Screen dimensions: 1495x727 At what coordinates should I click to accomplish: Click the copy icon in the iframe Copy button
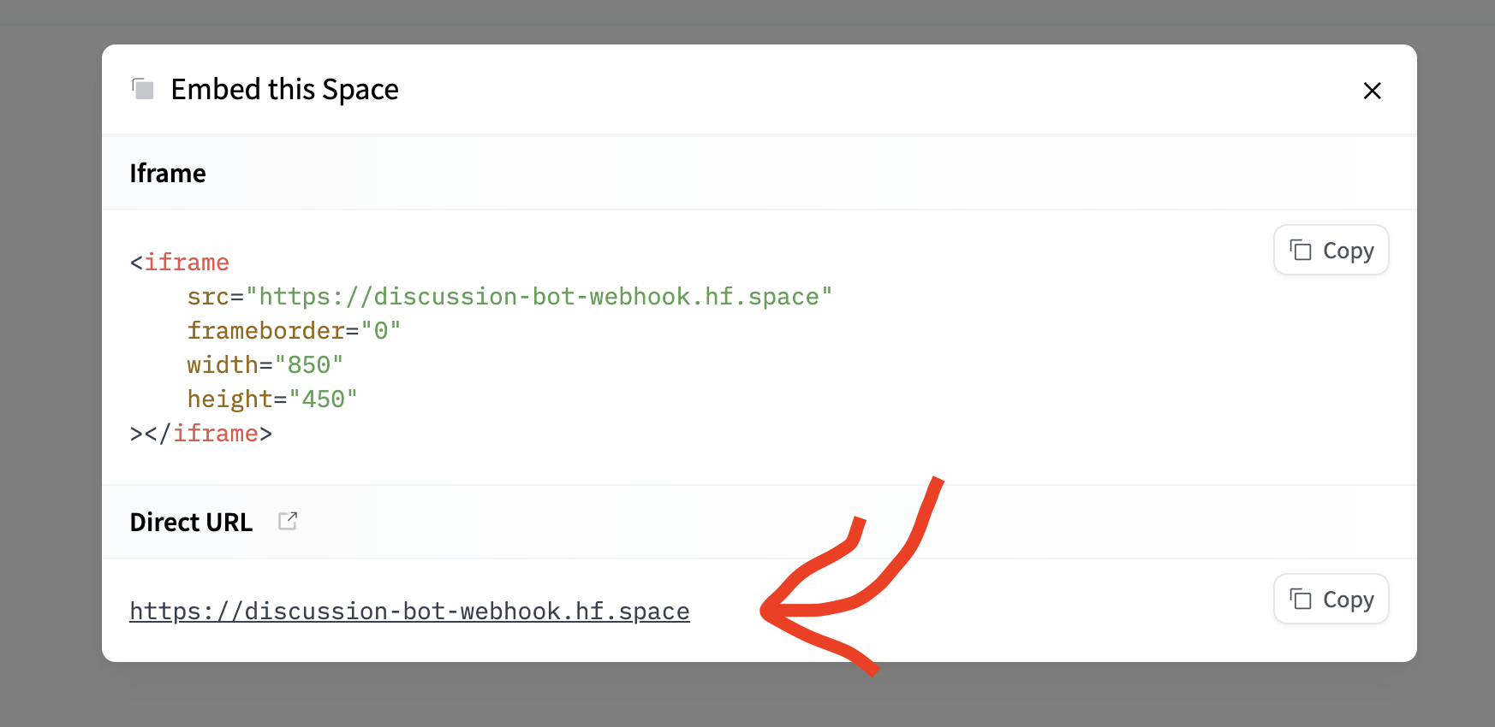(1301, 250)
